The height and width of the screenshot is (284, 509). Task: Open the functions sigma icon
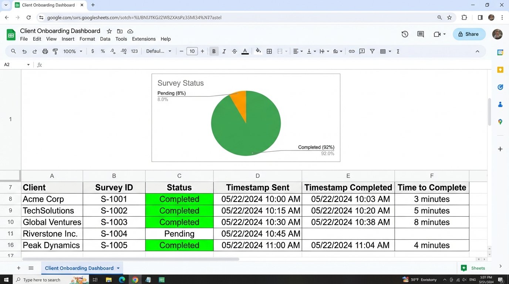click(398, 51)
